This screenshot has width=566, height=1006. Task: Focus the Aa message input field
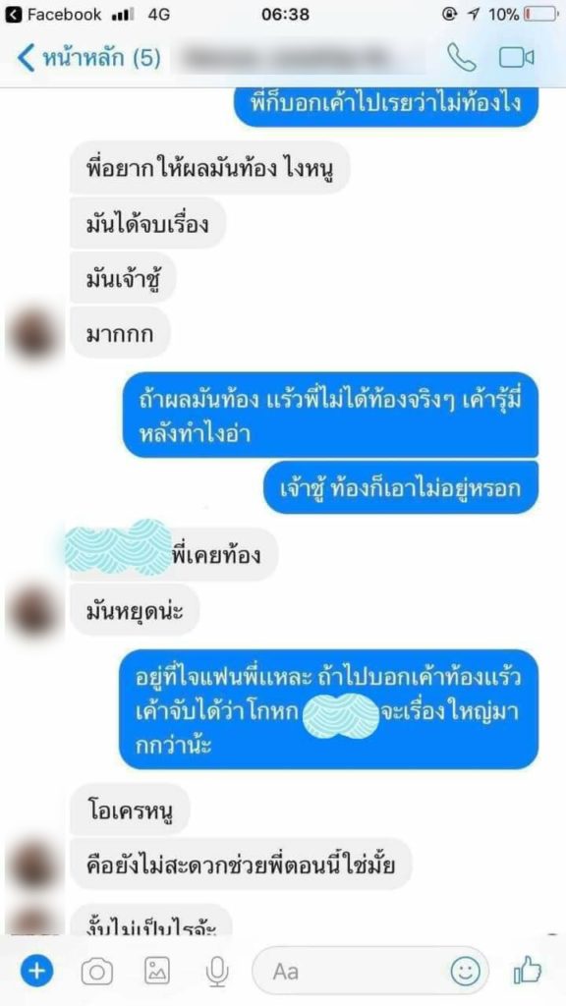point(370,972)
